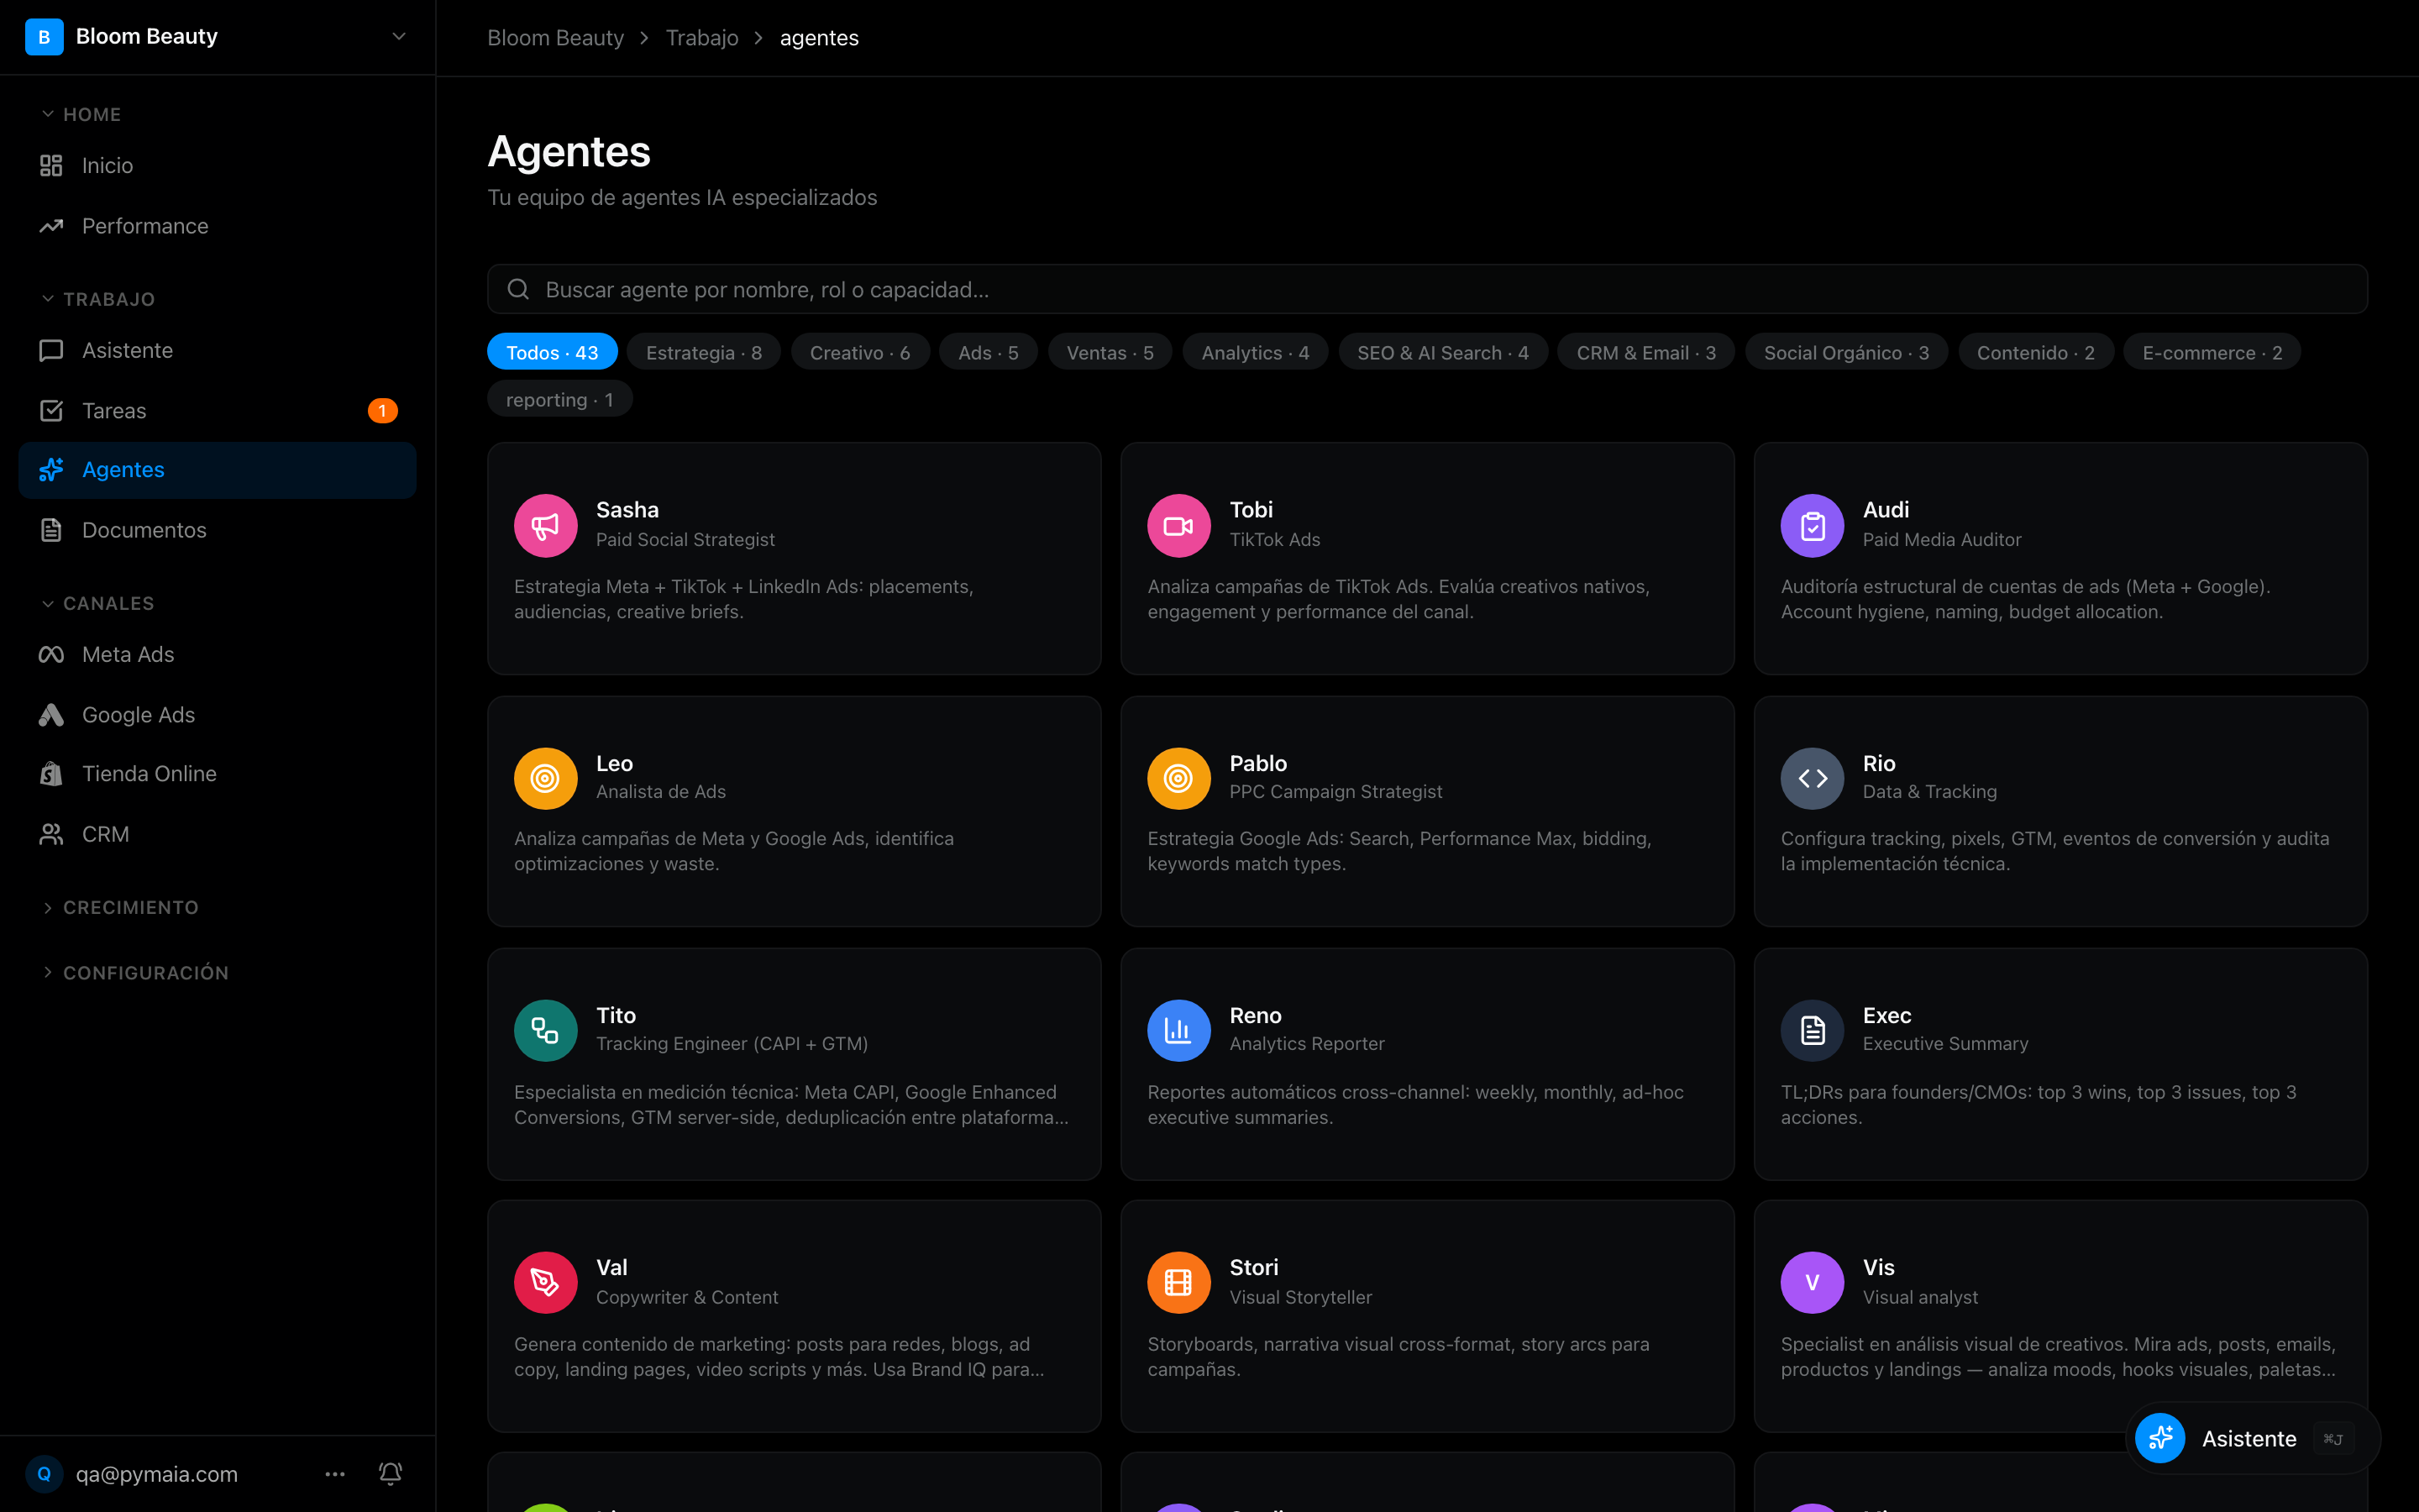This screenshot has width=2419, height=1512.
Task: Click Leo's target avatar icon
Action: 546,778
